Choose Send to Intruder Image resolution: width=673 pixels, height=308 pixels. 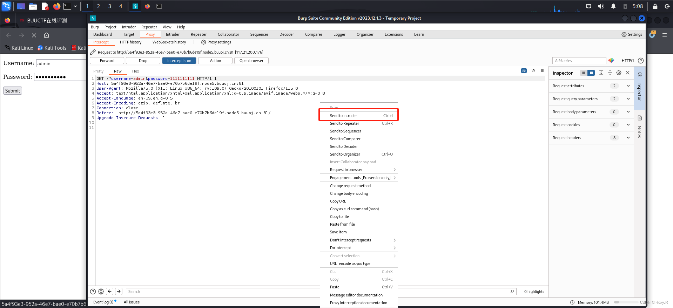point(359,116)
